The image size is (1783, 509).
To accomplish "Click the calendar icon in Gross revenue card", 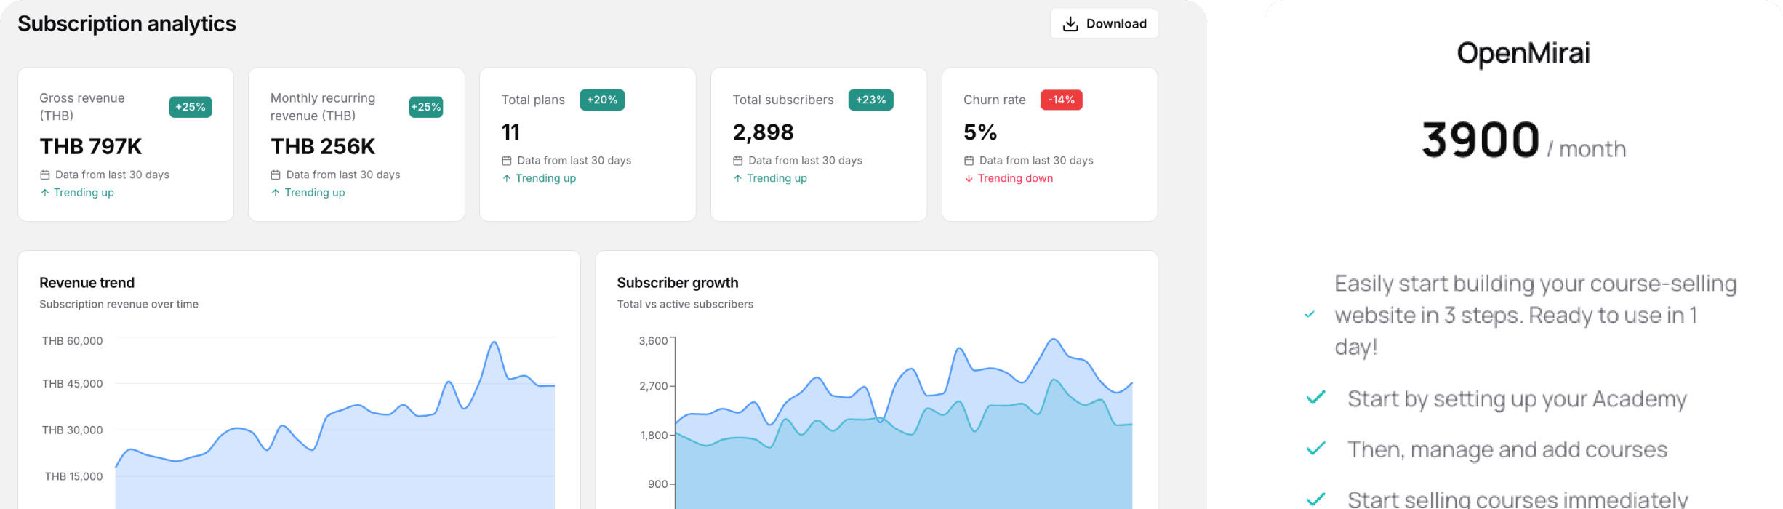I will pyautogui.click(x=45, y=175).
